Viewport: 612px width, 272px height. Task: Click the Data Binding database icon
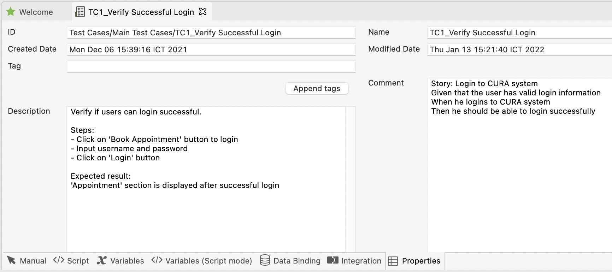265,260
